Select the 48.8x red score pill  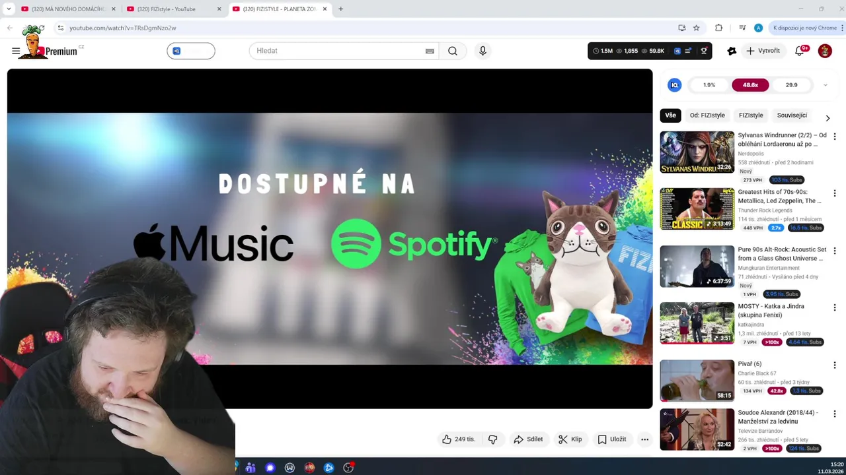(x=750, y=85)
